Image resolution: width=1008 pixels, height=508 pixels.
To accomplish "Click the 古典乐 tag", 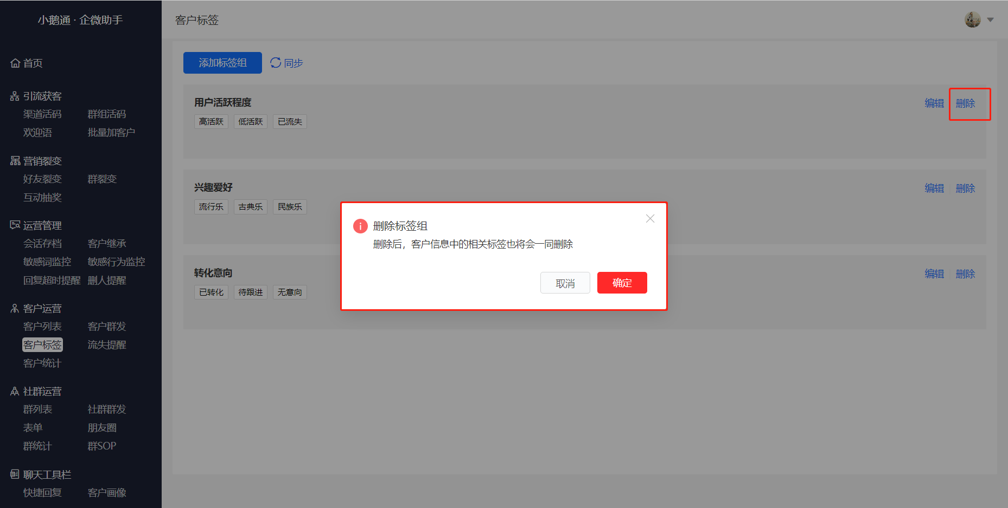I will point(251,207).
